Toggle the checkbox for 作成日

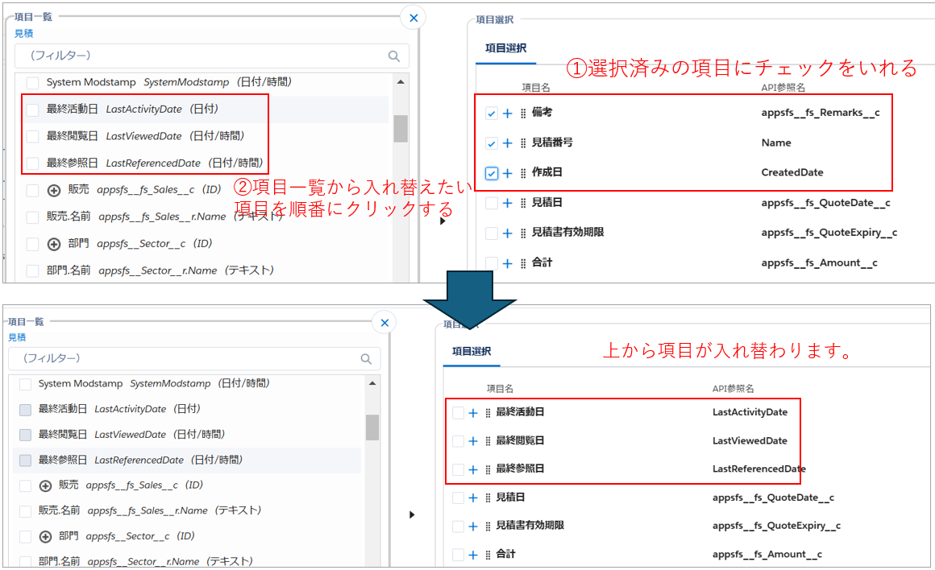tap(492, 173)
